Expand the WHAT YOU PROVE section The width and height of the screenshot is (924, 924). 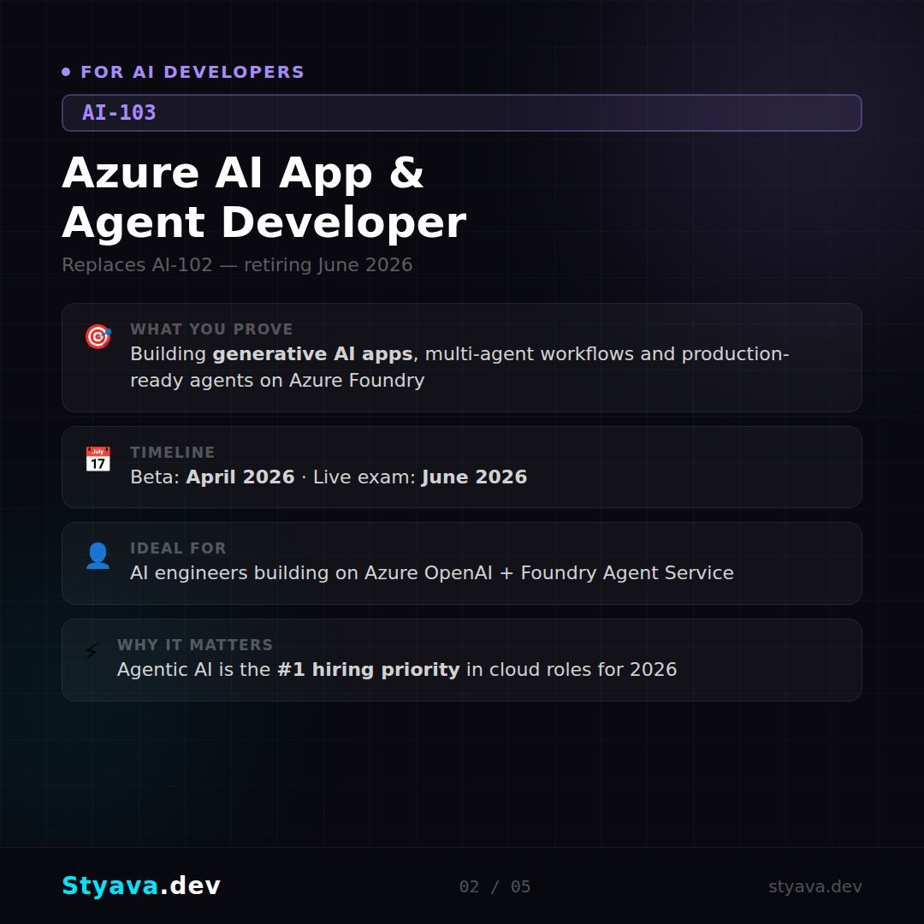point(462,357)
